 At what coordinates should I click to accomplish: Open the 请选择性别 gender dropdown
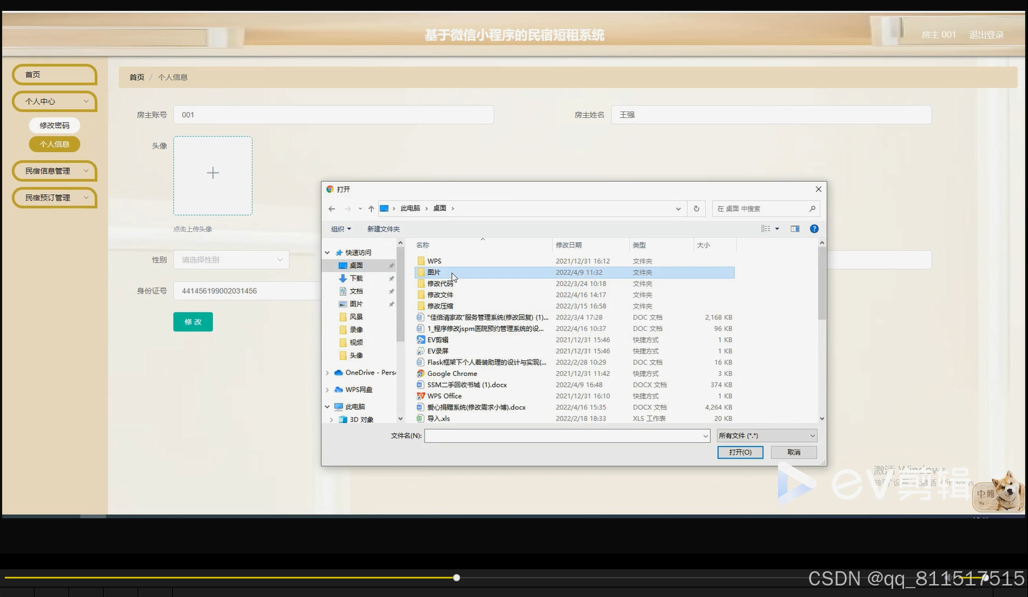click(x=231, y=260)
